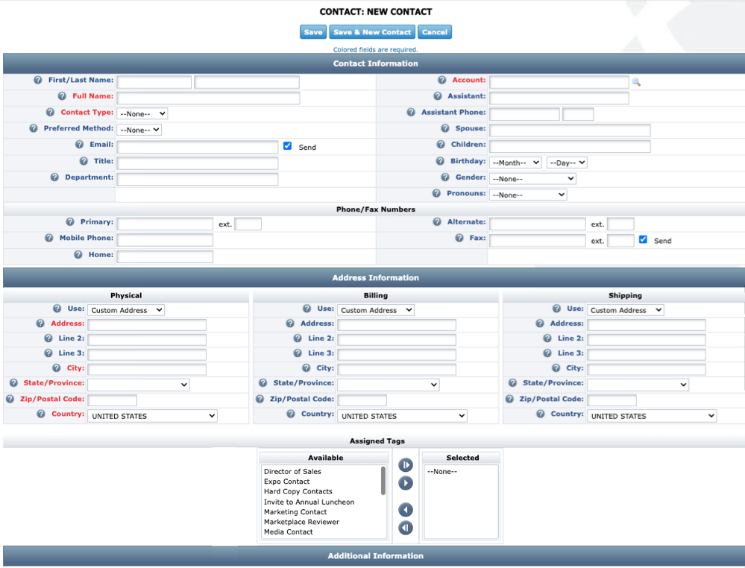Expand the Billing Country dropdown
Viewport: 745px width, 568px height.
pyautogui.click(x=402, y=416)
